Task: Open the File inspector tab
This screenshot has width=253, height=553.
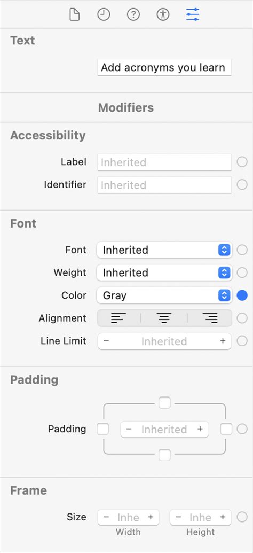Action: (x=74, y=14)
